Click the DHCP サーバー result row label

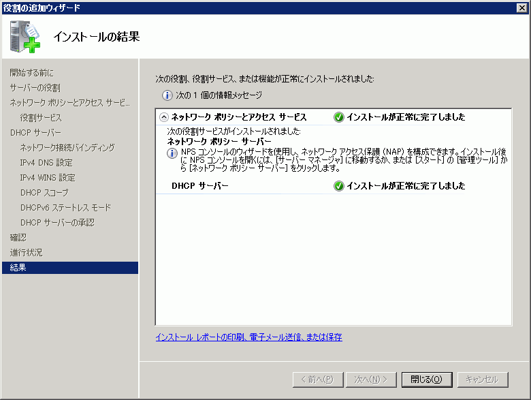click(200, 186)
